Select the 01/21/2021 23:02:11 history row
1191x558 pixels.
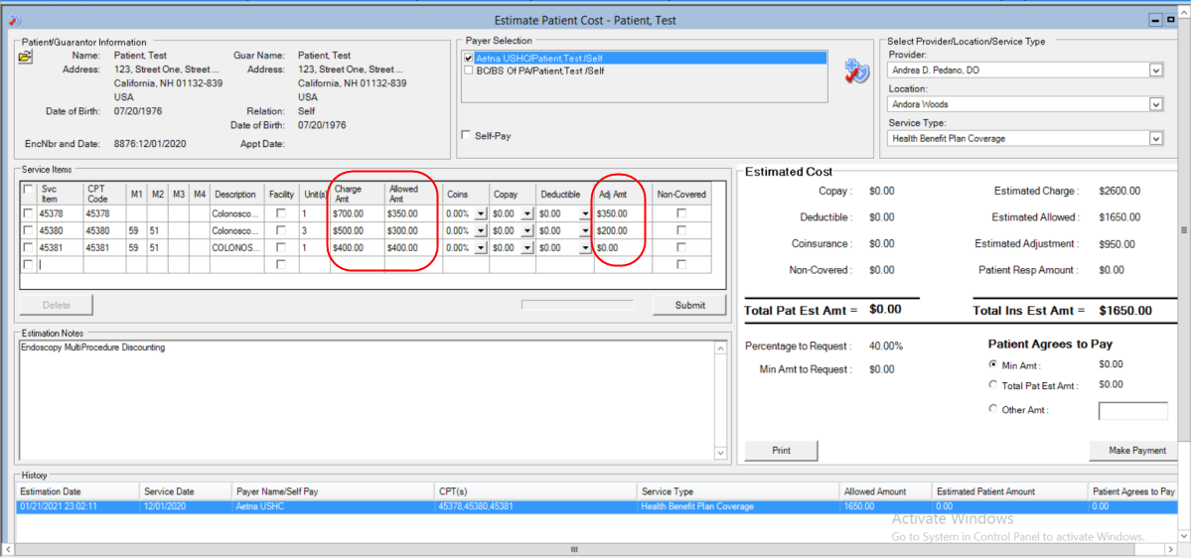(596, 506)
